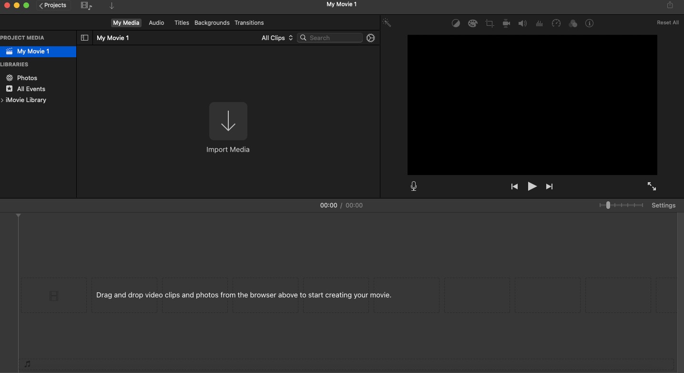Open the Backgrounds tab
Viewport: 684px width, 373px height.
point(212,23)
